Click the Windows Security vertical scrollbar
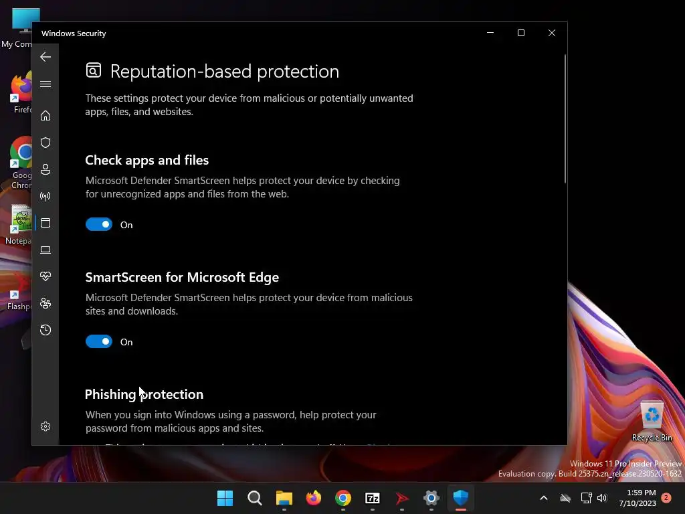The height and width of the screenshot is (514, 685). pyautogui.click(x=565, y=119)
